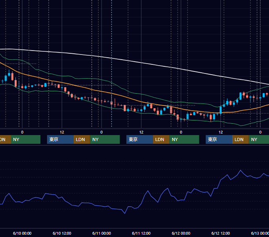Select the NY session block spanning 6/12 00:00
The height and width of the screenshot is (237, 269).
coord(184,139)
